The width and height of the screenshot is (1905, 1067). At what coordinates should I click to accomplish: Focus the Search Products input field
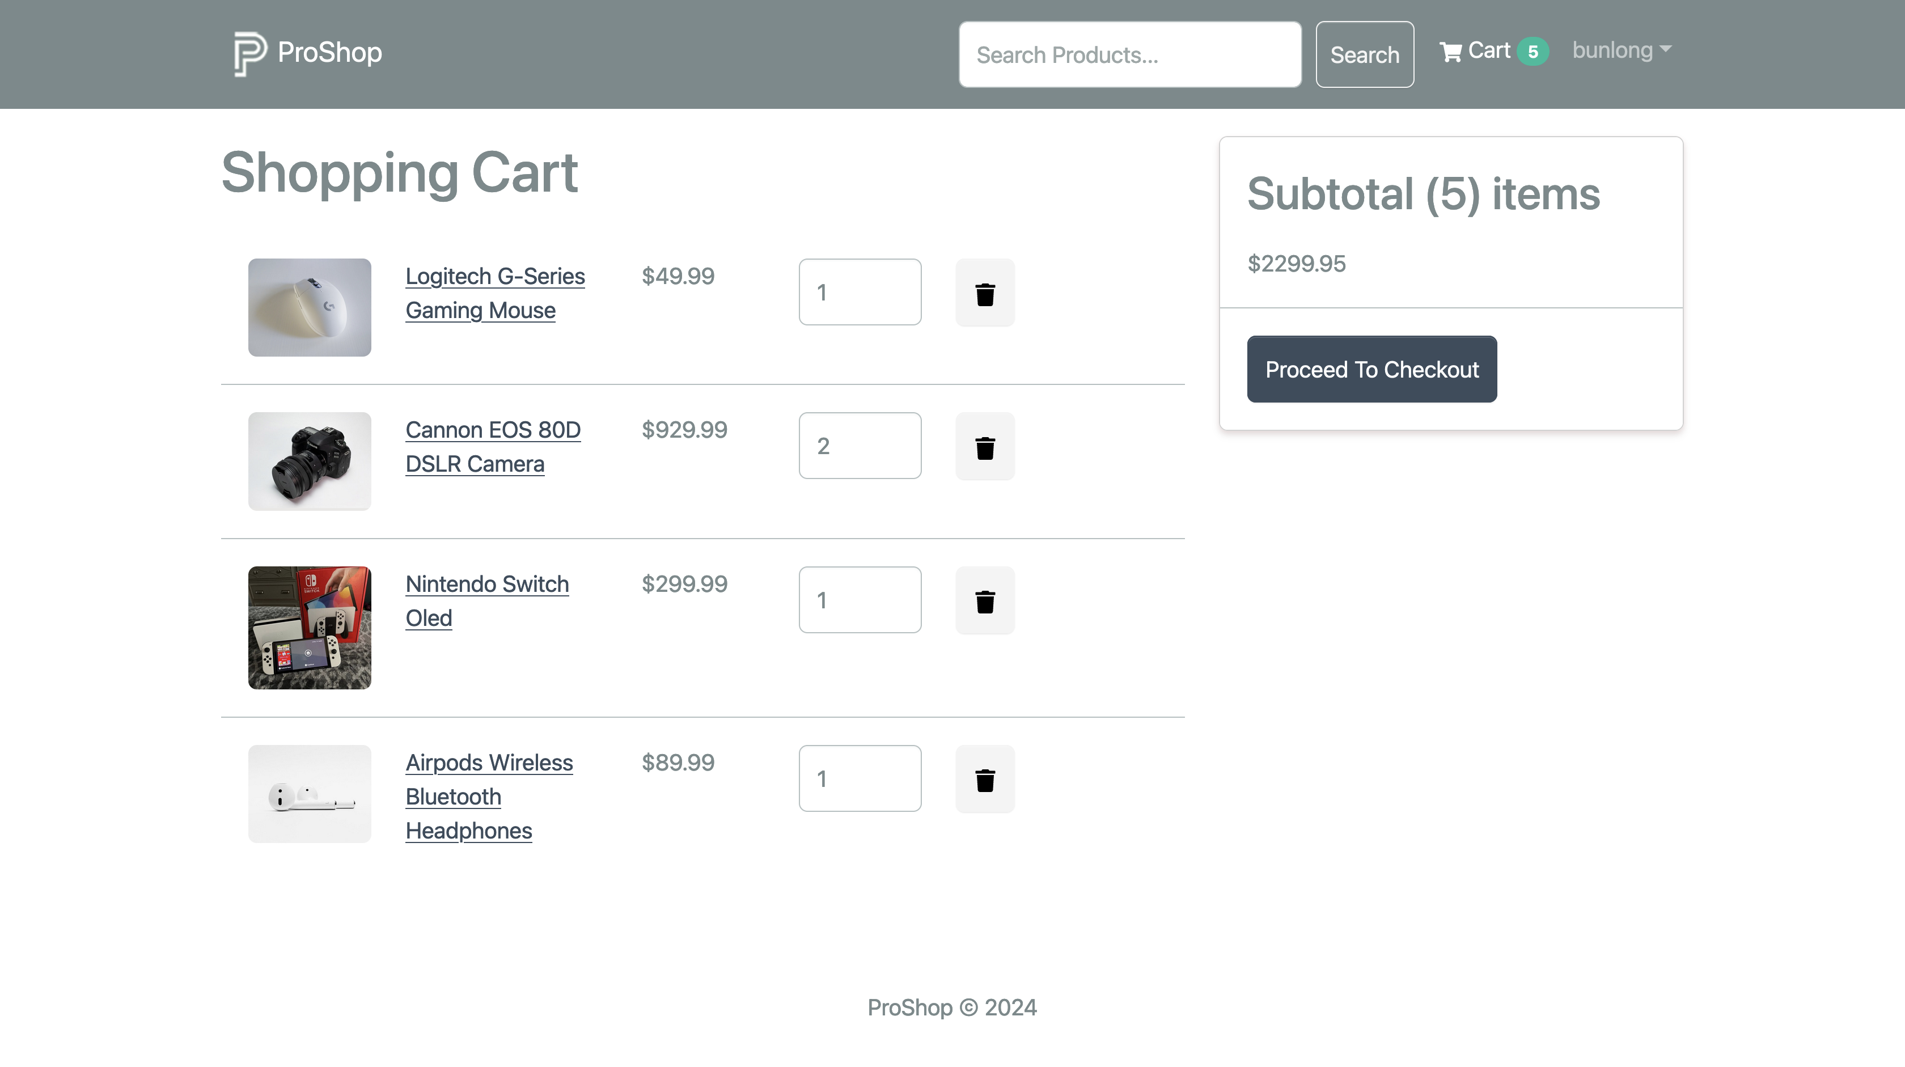1129,55
